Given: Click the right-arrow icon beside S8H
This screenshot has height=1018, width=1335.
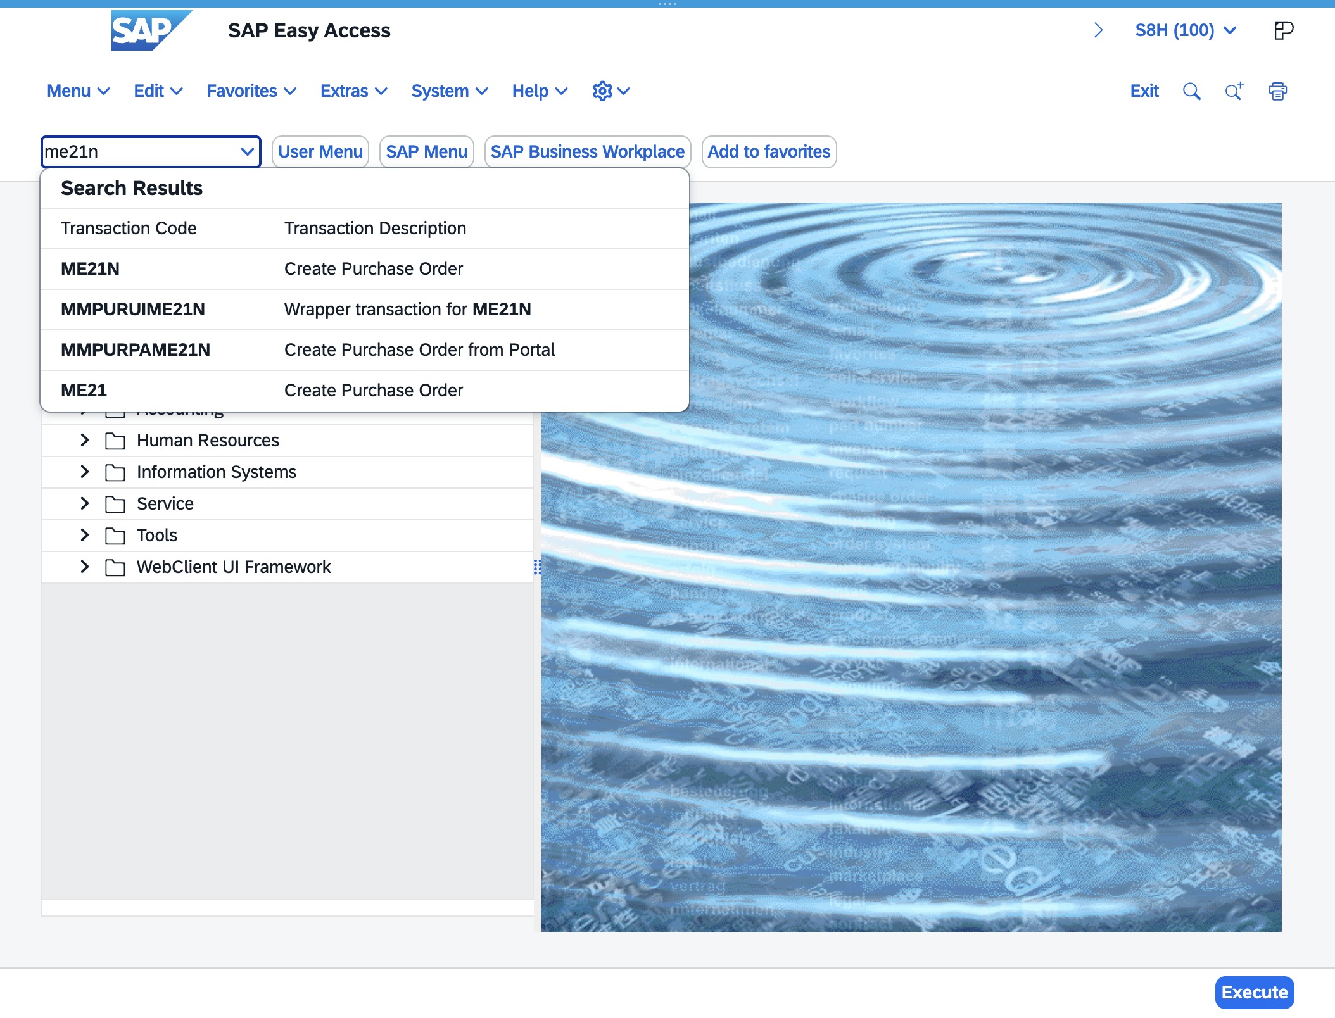Looking at the screenshot, I should click(x=1099, y=30).
